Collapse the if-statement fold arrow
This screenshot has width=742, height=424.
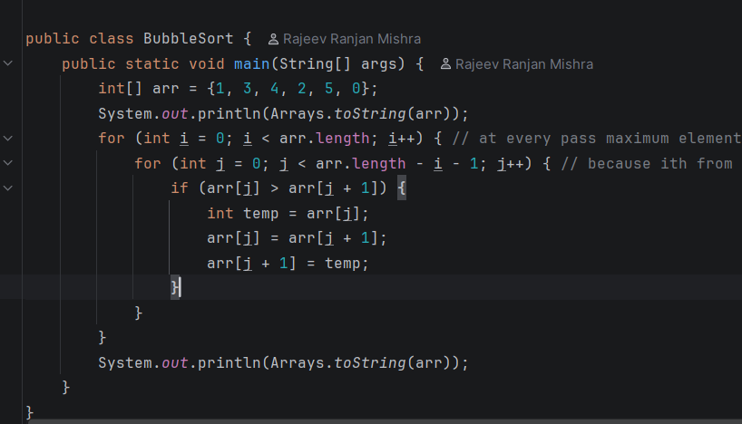(x=8, y=188)
